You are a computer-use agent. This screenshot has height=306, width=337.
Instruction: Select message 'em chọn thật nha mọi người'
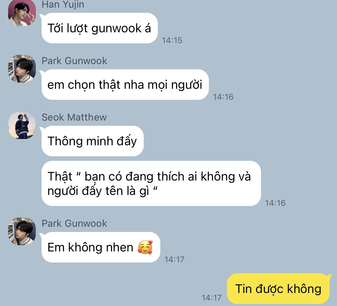pos(125,85)
